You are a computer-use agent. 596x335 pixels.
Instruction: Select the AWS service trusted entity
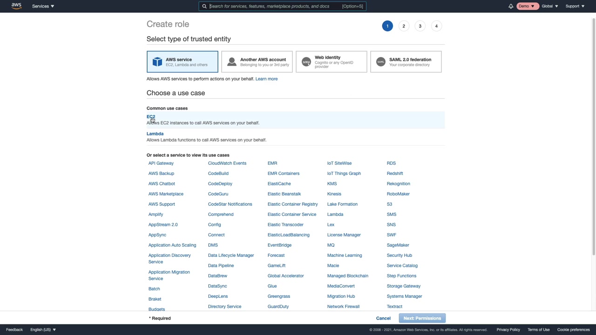182,62
